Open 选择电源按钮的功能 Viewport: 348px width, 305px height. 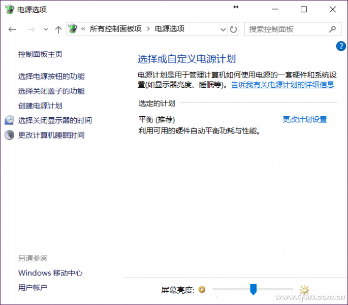point(51,76)
